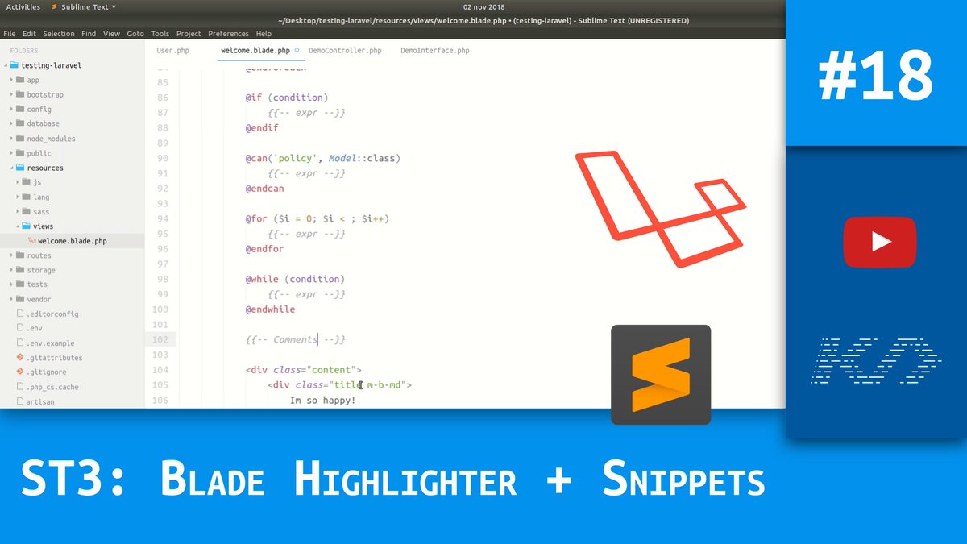Open the Sublime Text app menu in top bar

[83, 6]
